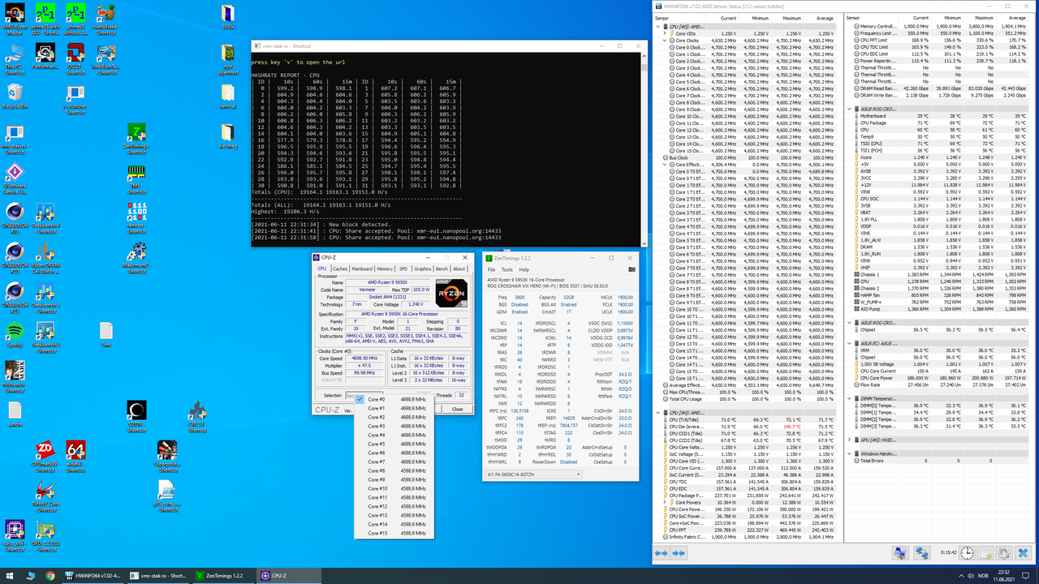The image size is (1039, 584).
Task: Click the HWiNFO reset clock icon
Action: tap(966, 553)
